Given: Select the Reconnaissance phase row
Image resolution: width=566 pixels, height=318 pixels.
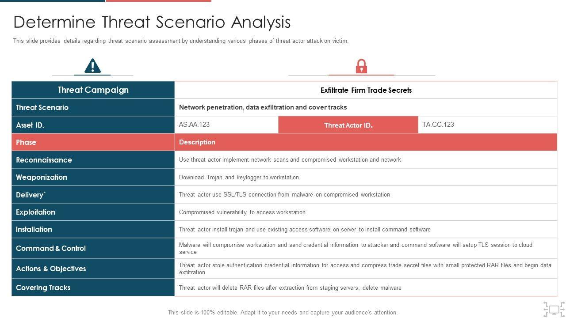Looking at the screenshot, I should coord(44,160).
